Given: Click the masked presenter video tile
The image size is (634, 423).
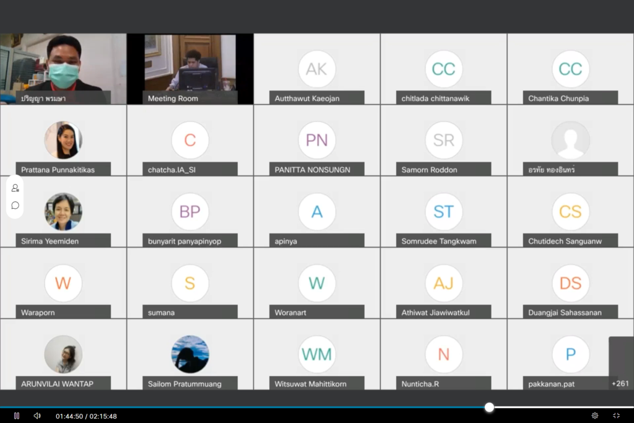Looking at the screenshot, I should pyautogui.click(x=63, y=68).
